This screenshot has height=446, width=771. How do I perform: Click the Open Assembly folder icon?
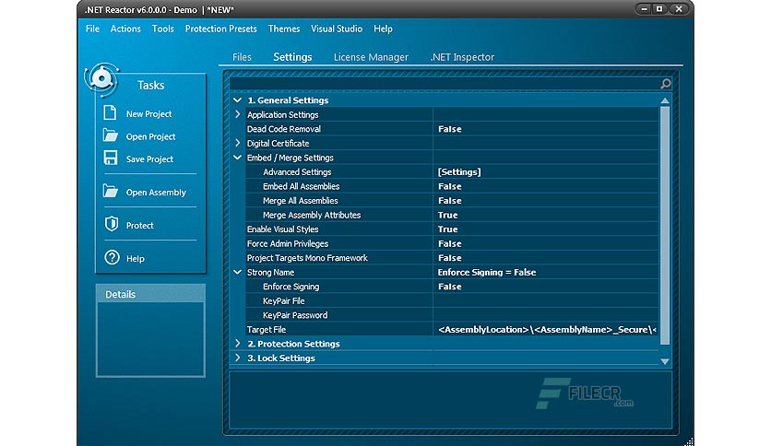pyautogui.click(x=111, y=191)
